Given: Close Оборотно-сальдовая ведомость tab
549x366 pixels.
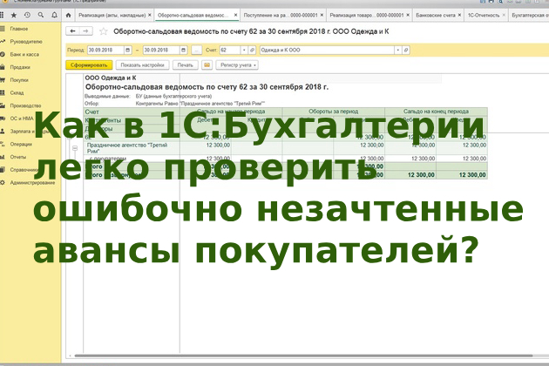Looking at the screenshot, I should coord(235,15).
